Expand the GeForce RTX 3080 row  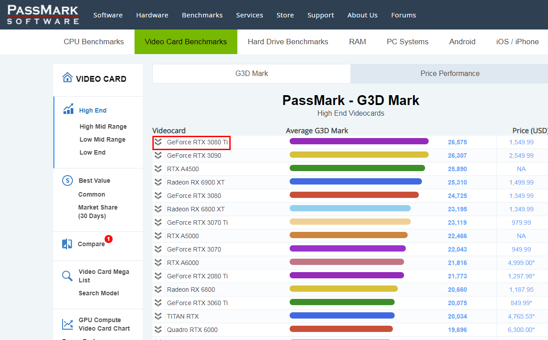coord(158,196)
